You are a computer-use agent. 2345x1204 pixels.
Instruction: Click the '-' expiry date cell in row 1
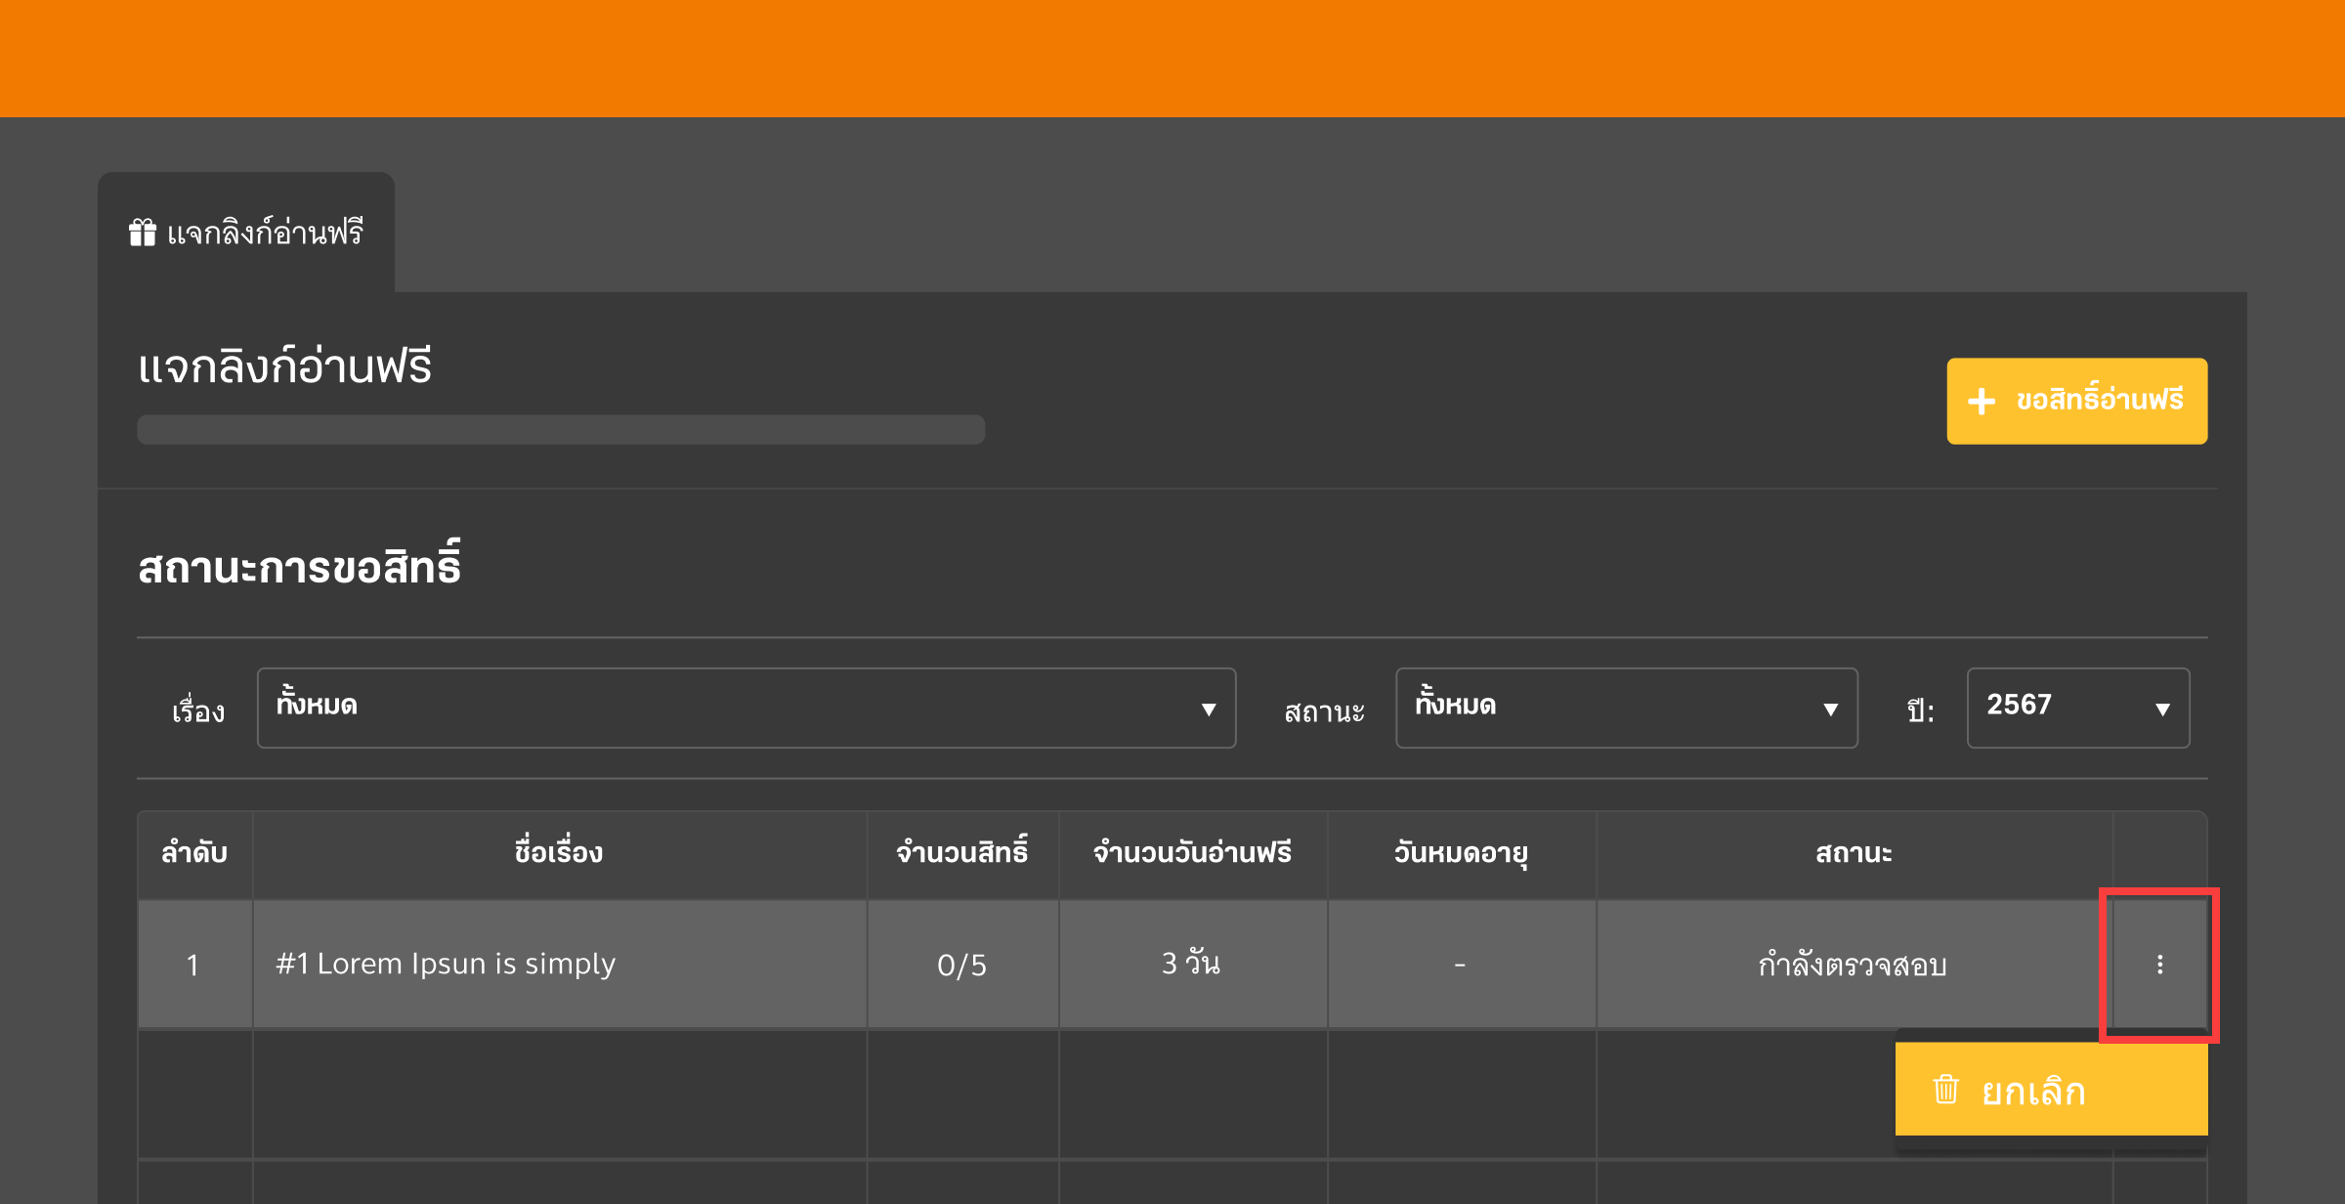(1462, 965)
